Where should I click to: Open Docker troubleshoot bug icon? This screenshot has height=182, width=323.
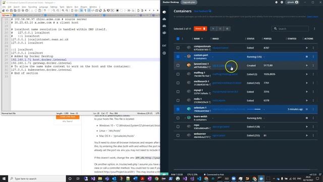(x=276, y=2)
